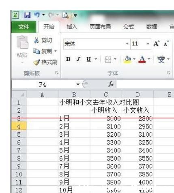The height and width of the screenshot is (193, 174).
Task: Open the 剪贴板 dialog launcher
Action: pos(57,73)
